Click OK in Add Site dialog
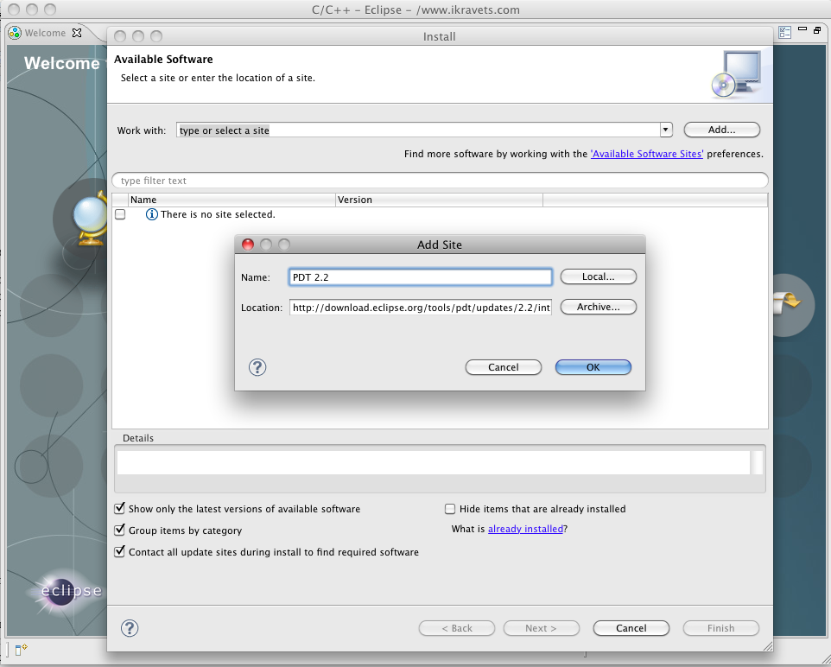 (x=593, y=367)
